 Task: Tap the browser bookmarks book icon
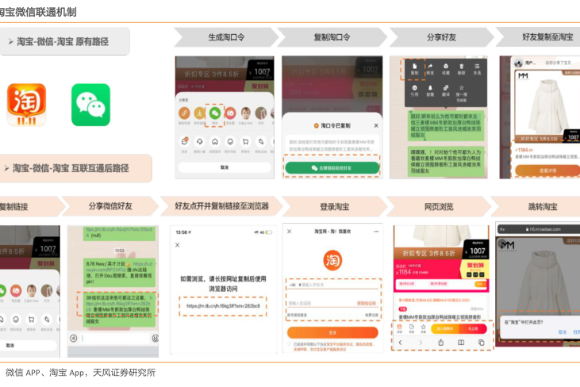461,343
